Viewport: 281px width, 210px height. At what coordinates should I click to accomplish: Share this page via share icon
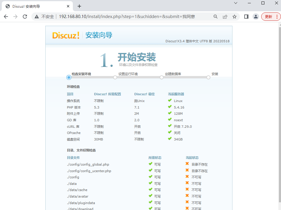pyautogui.click(x=225, y=17)
